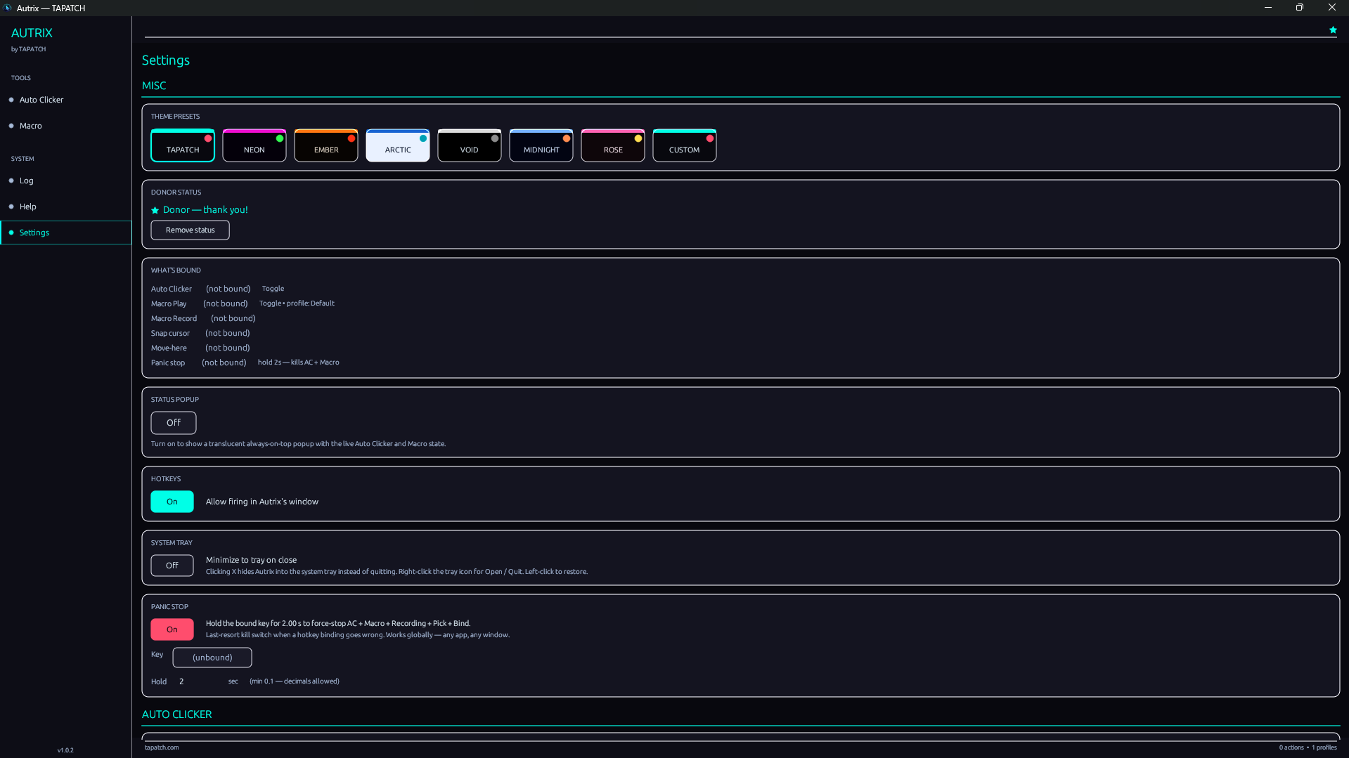Click 'Donor — thank you!' text
Screen dimensions: 1349x758
click(205, 210)
